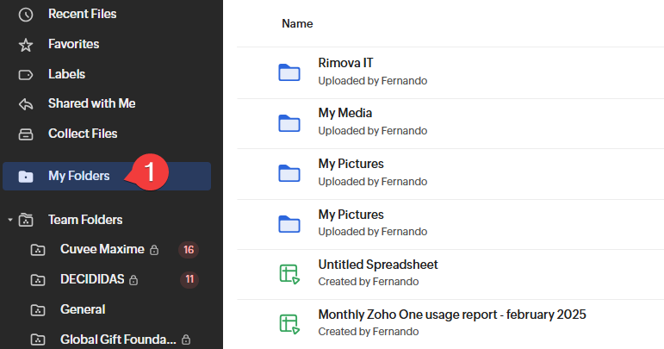Click the Labels tag icon
Screen dimensions: 664x349
tap(26, 74)
